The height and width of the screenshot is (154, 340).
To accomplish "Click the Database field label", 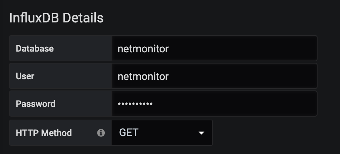I will click(34, 49).
